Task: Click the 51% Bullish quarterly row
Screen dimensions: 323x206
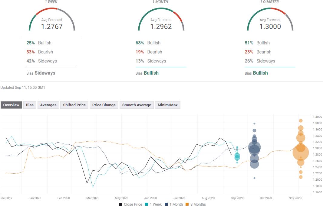Action: coord(257,43)
